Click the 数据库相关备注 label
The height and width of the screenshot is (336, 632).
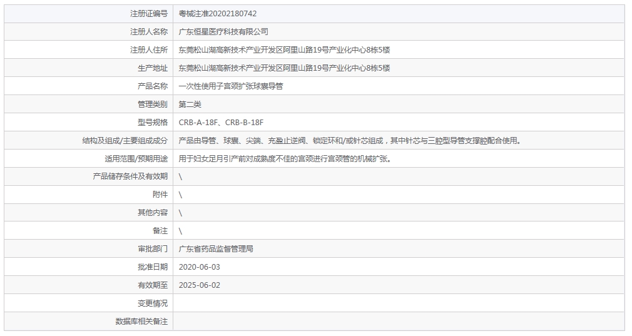pyautogui.click(x=141, y=322)
